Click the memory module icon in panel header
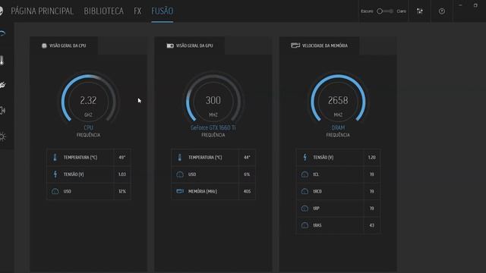Image resolution: width=486 pixels, height=273 pixels. pyautogui.click(x=295, y=45)
